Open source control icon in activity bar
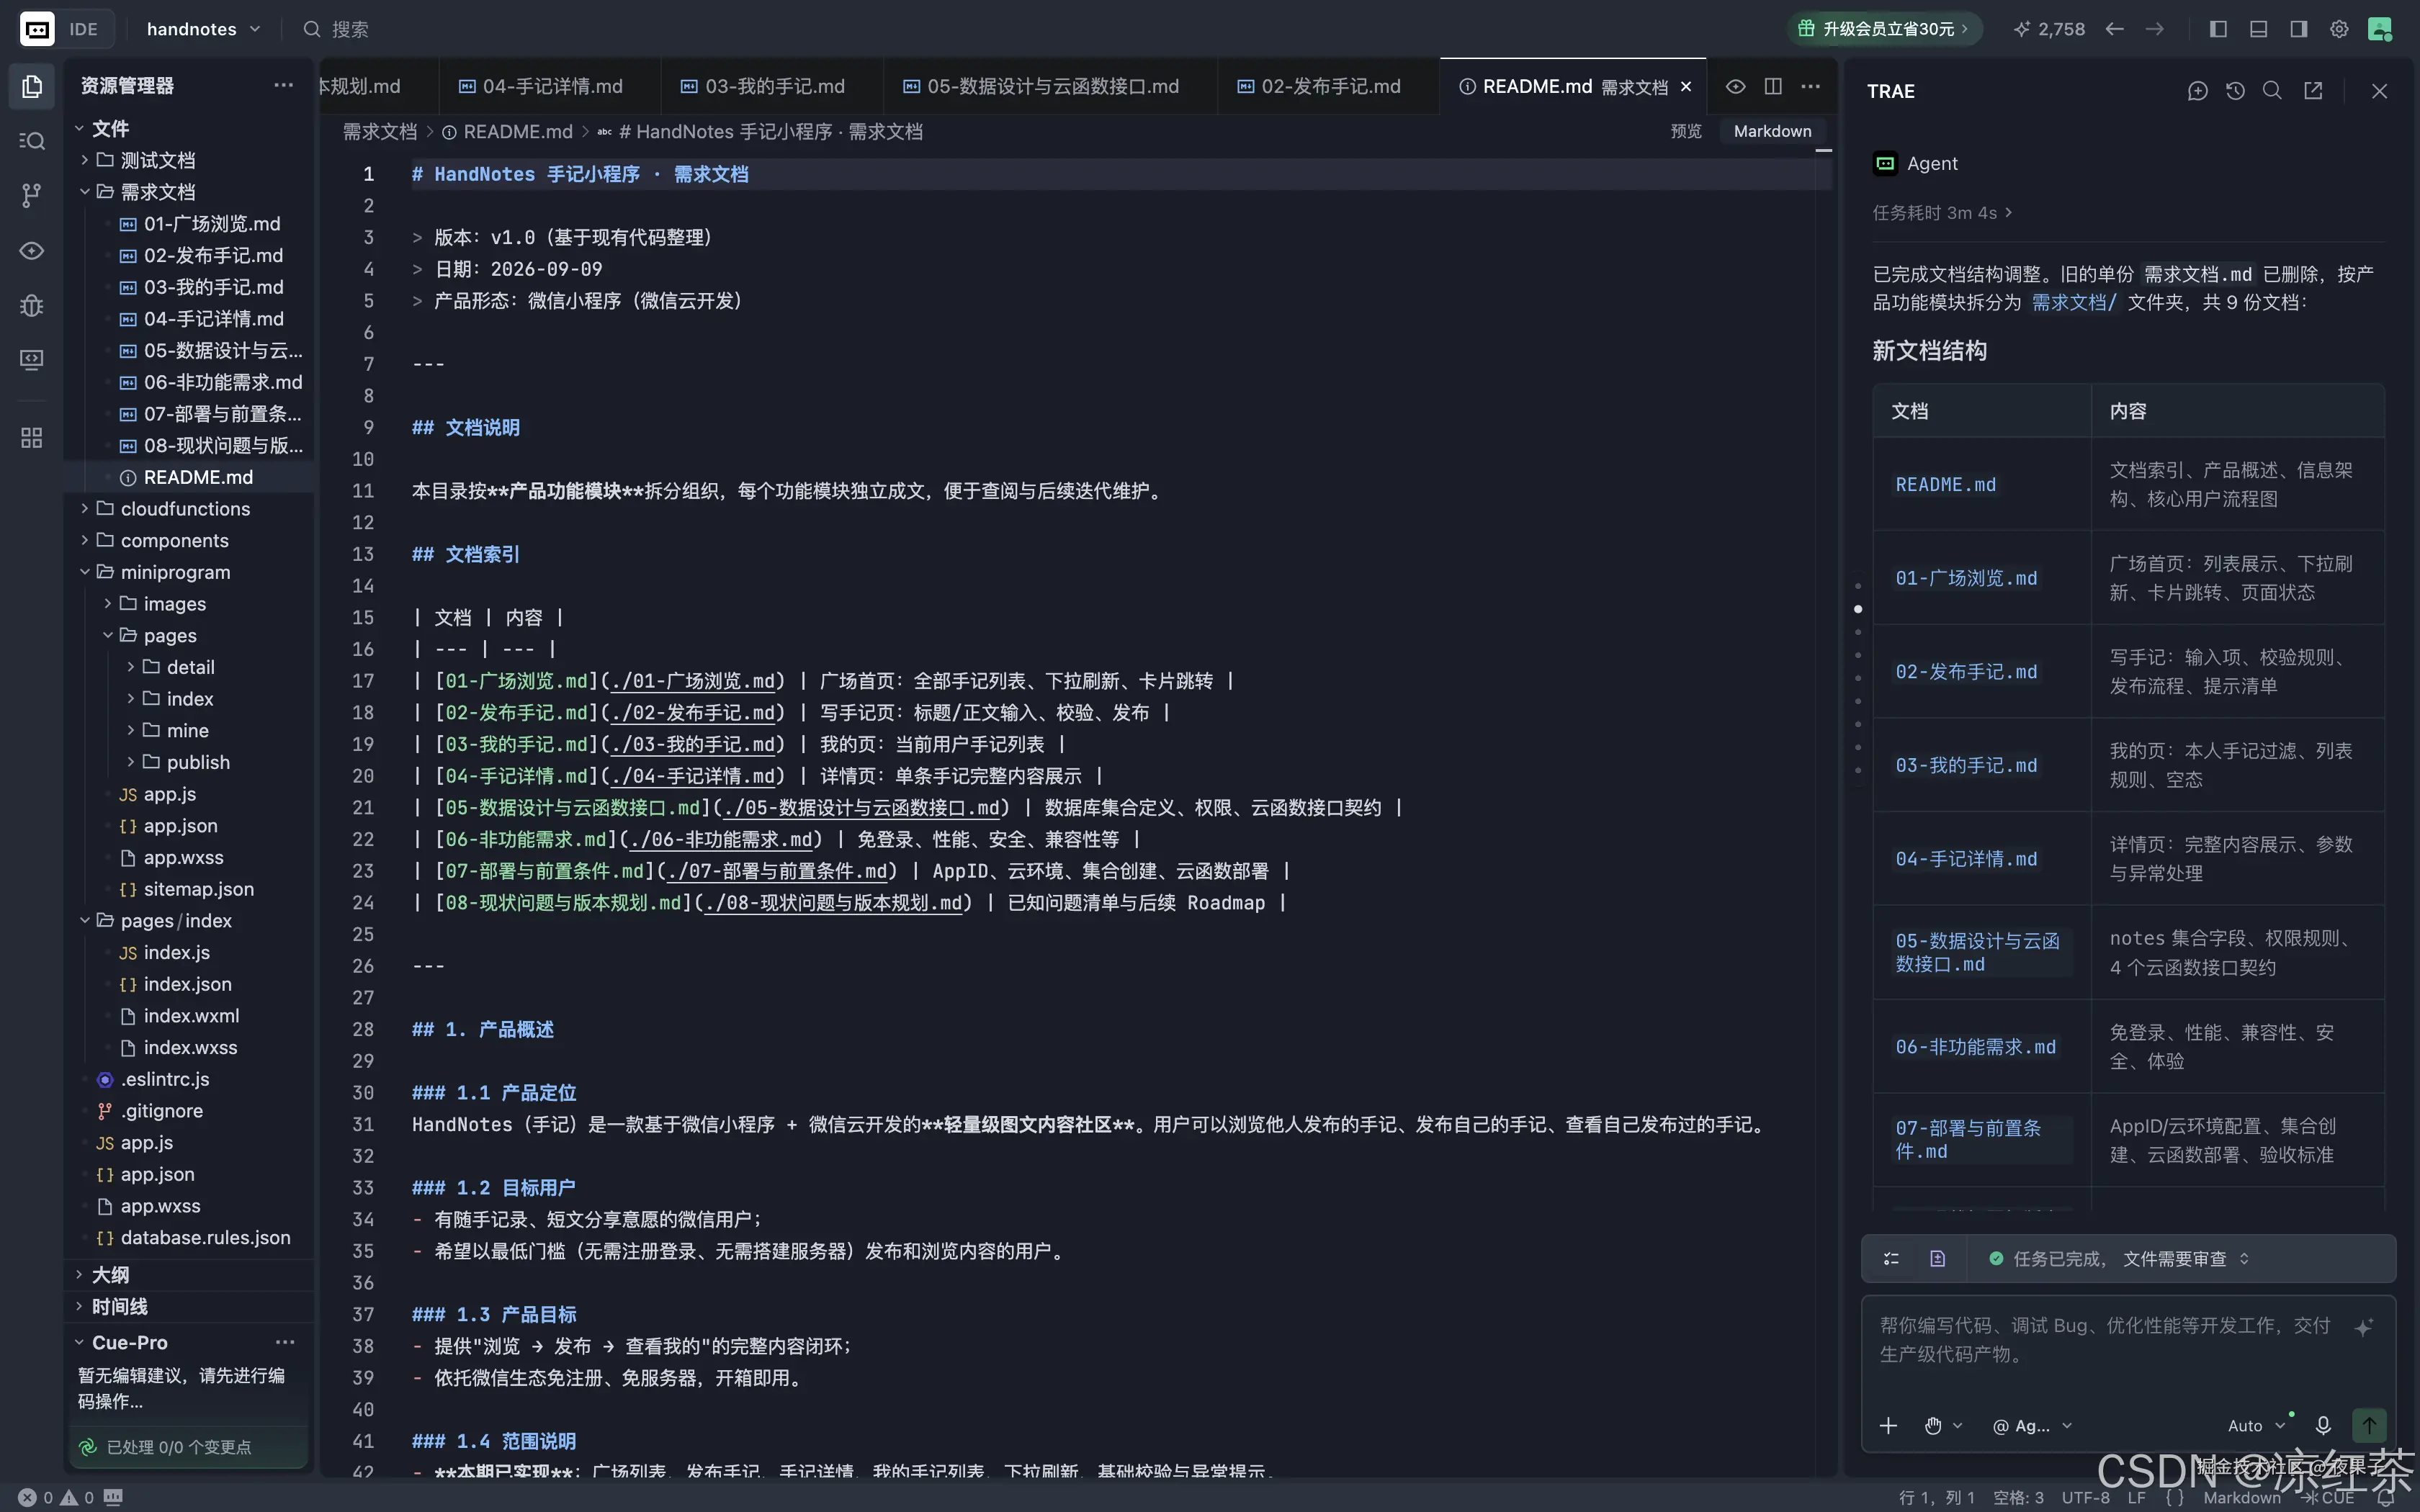 pos(32,195)
